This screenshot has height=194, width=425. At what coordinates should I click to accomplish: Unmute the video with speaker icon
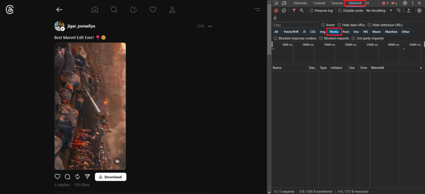pos(117,161)
